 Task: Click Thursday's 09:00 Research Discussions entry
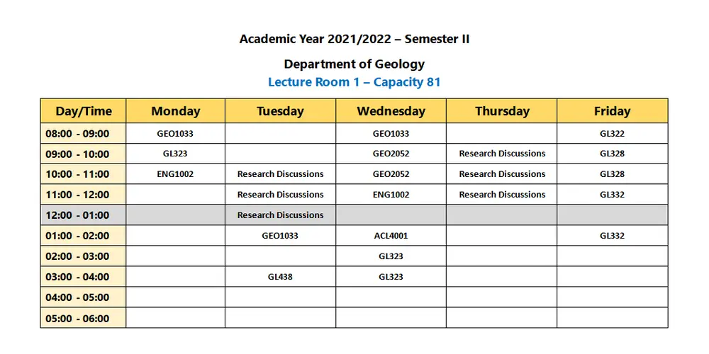(x=502, y=154)
